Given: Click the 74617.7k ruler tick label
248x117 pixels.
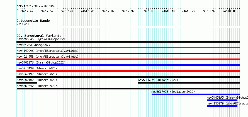Looking at the screenshot, I should click(x=87, y=11).
